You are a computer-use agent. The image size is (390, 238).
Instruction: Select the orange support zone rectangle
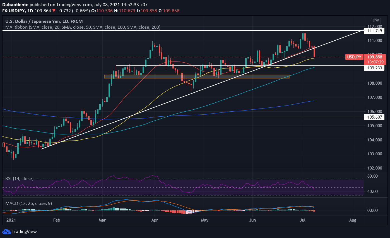point(197,77)
